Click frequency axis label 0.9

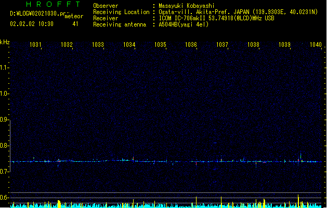4,120
